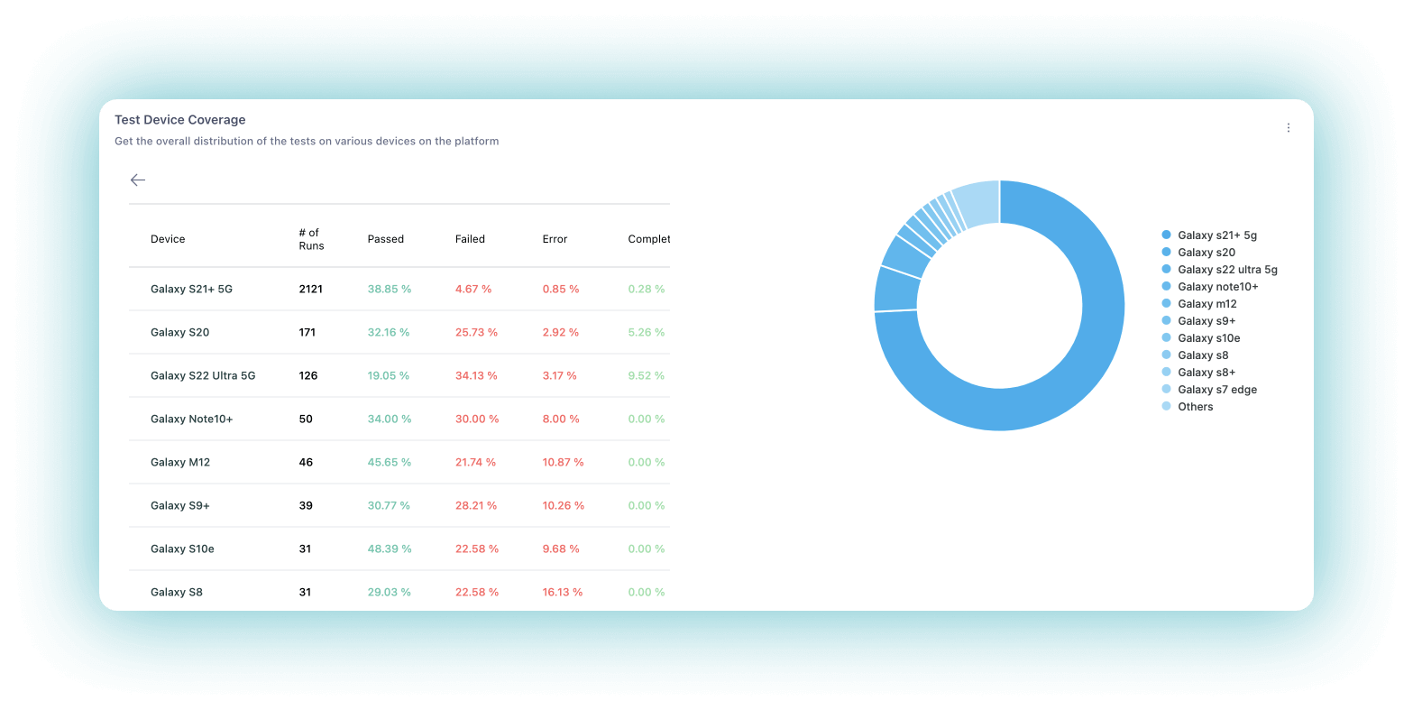This screenshot has width=1413, height=710.
Task: Click the 25.73 % failed value
Action: click(476, 333)
